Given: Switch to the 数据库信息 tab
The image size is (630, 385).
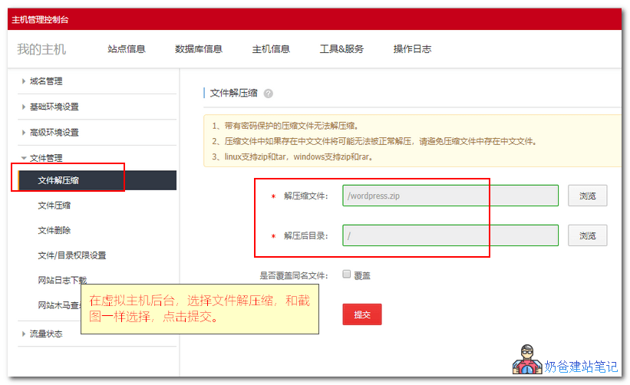Looking at the screenshot, I should click(199, 49).
